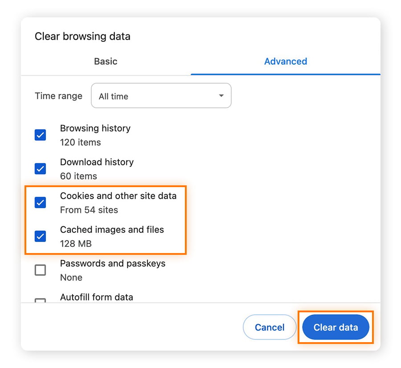The width and height of the screenshot is (401, 368).
Task: Confirm with the Clear data button
Action: 336,327
